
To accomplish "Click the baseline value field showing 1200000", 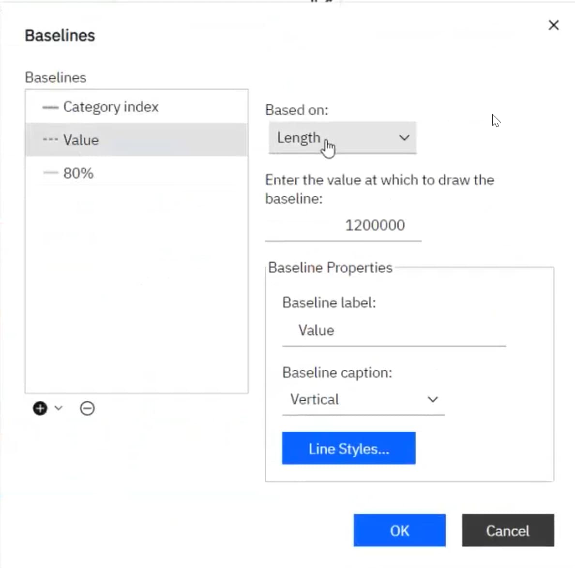I will [343, 226].
